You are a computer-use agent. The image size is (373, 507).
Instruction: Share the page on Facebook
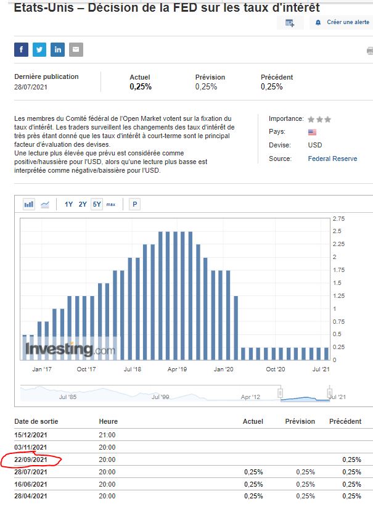click(22, 49)
